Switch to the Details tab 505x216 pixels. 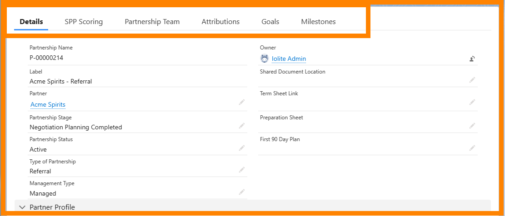(31, 22)
